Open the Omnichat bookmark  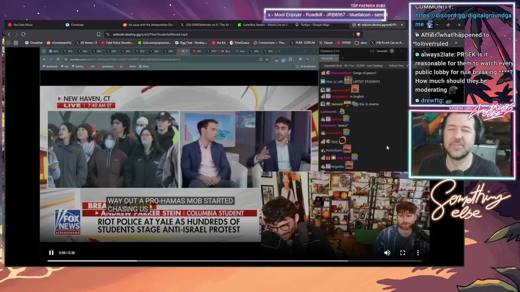click(34, 43)
